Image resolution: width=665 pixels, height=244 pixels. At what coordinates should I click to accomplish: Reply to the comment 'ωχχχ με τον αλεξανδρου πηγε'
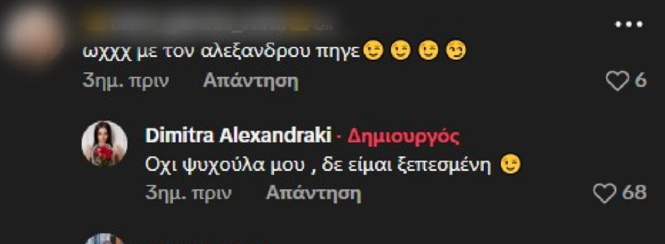click(x=251, y=81)
